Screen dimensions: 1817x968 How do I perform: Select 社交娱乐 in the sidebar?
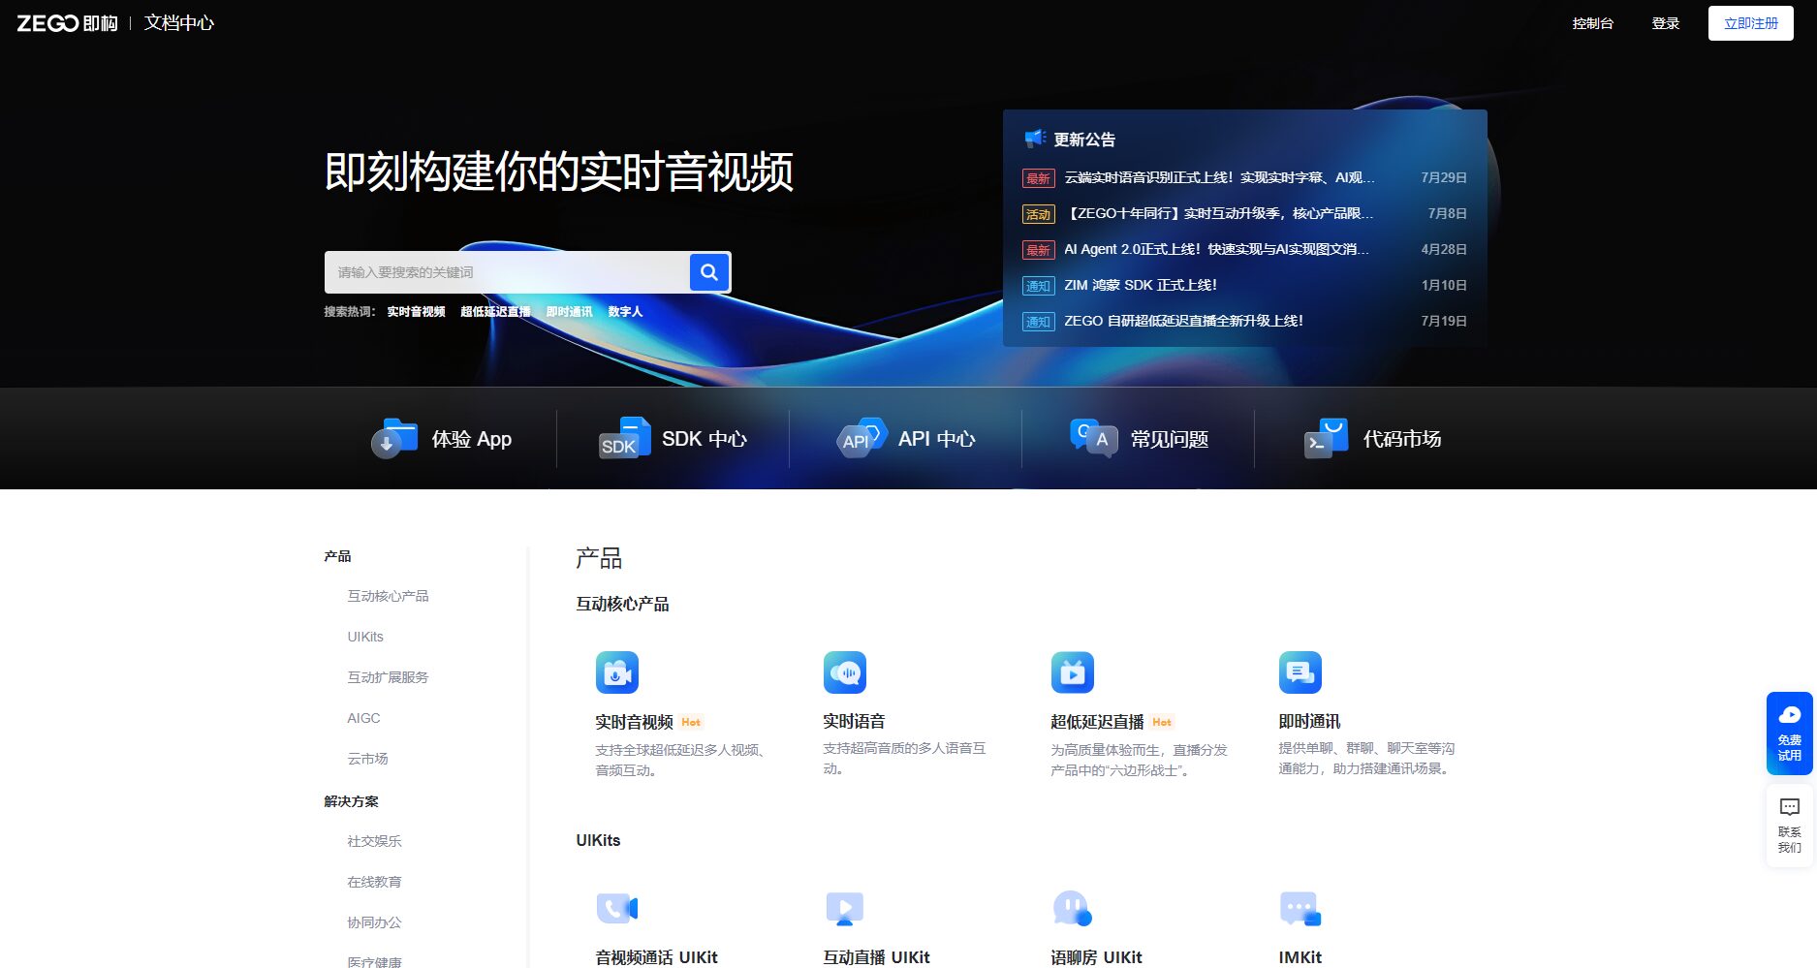coord(374,841)
